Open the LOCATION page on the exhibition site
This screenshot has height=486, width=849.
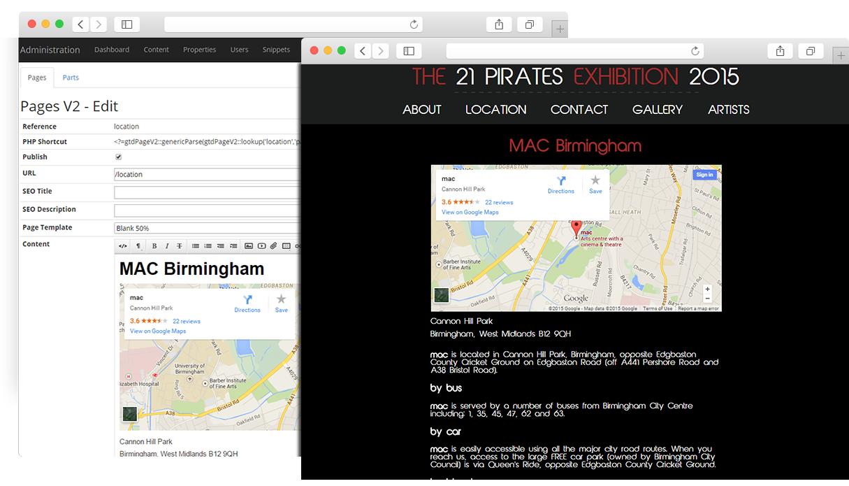[496, 109]
